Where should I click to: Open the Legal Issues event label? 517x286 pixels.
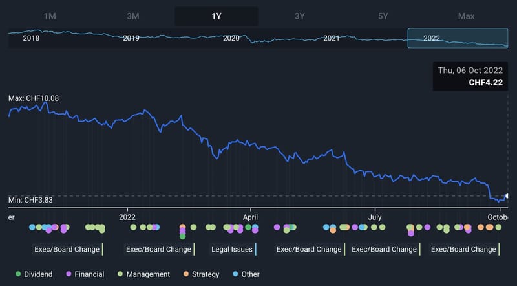[233, 249]
